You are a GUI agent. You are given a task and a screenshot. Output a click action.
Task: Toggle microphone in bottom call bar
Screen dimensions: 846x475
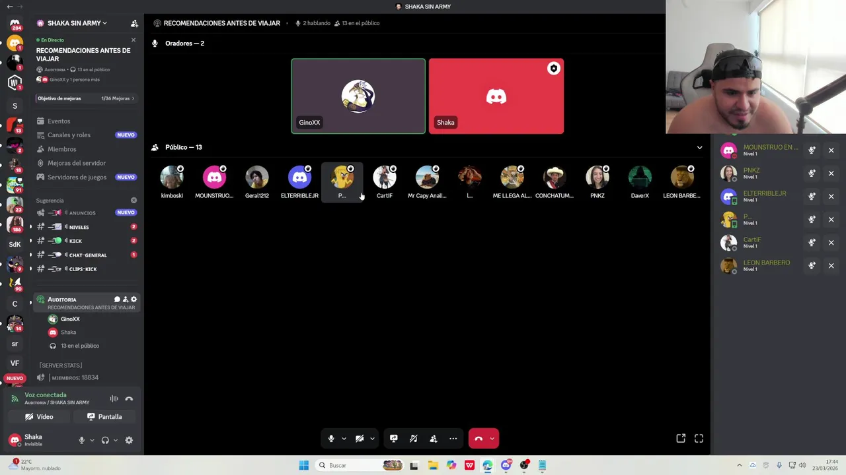point(331,438)
